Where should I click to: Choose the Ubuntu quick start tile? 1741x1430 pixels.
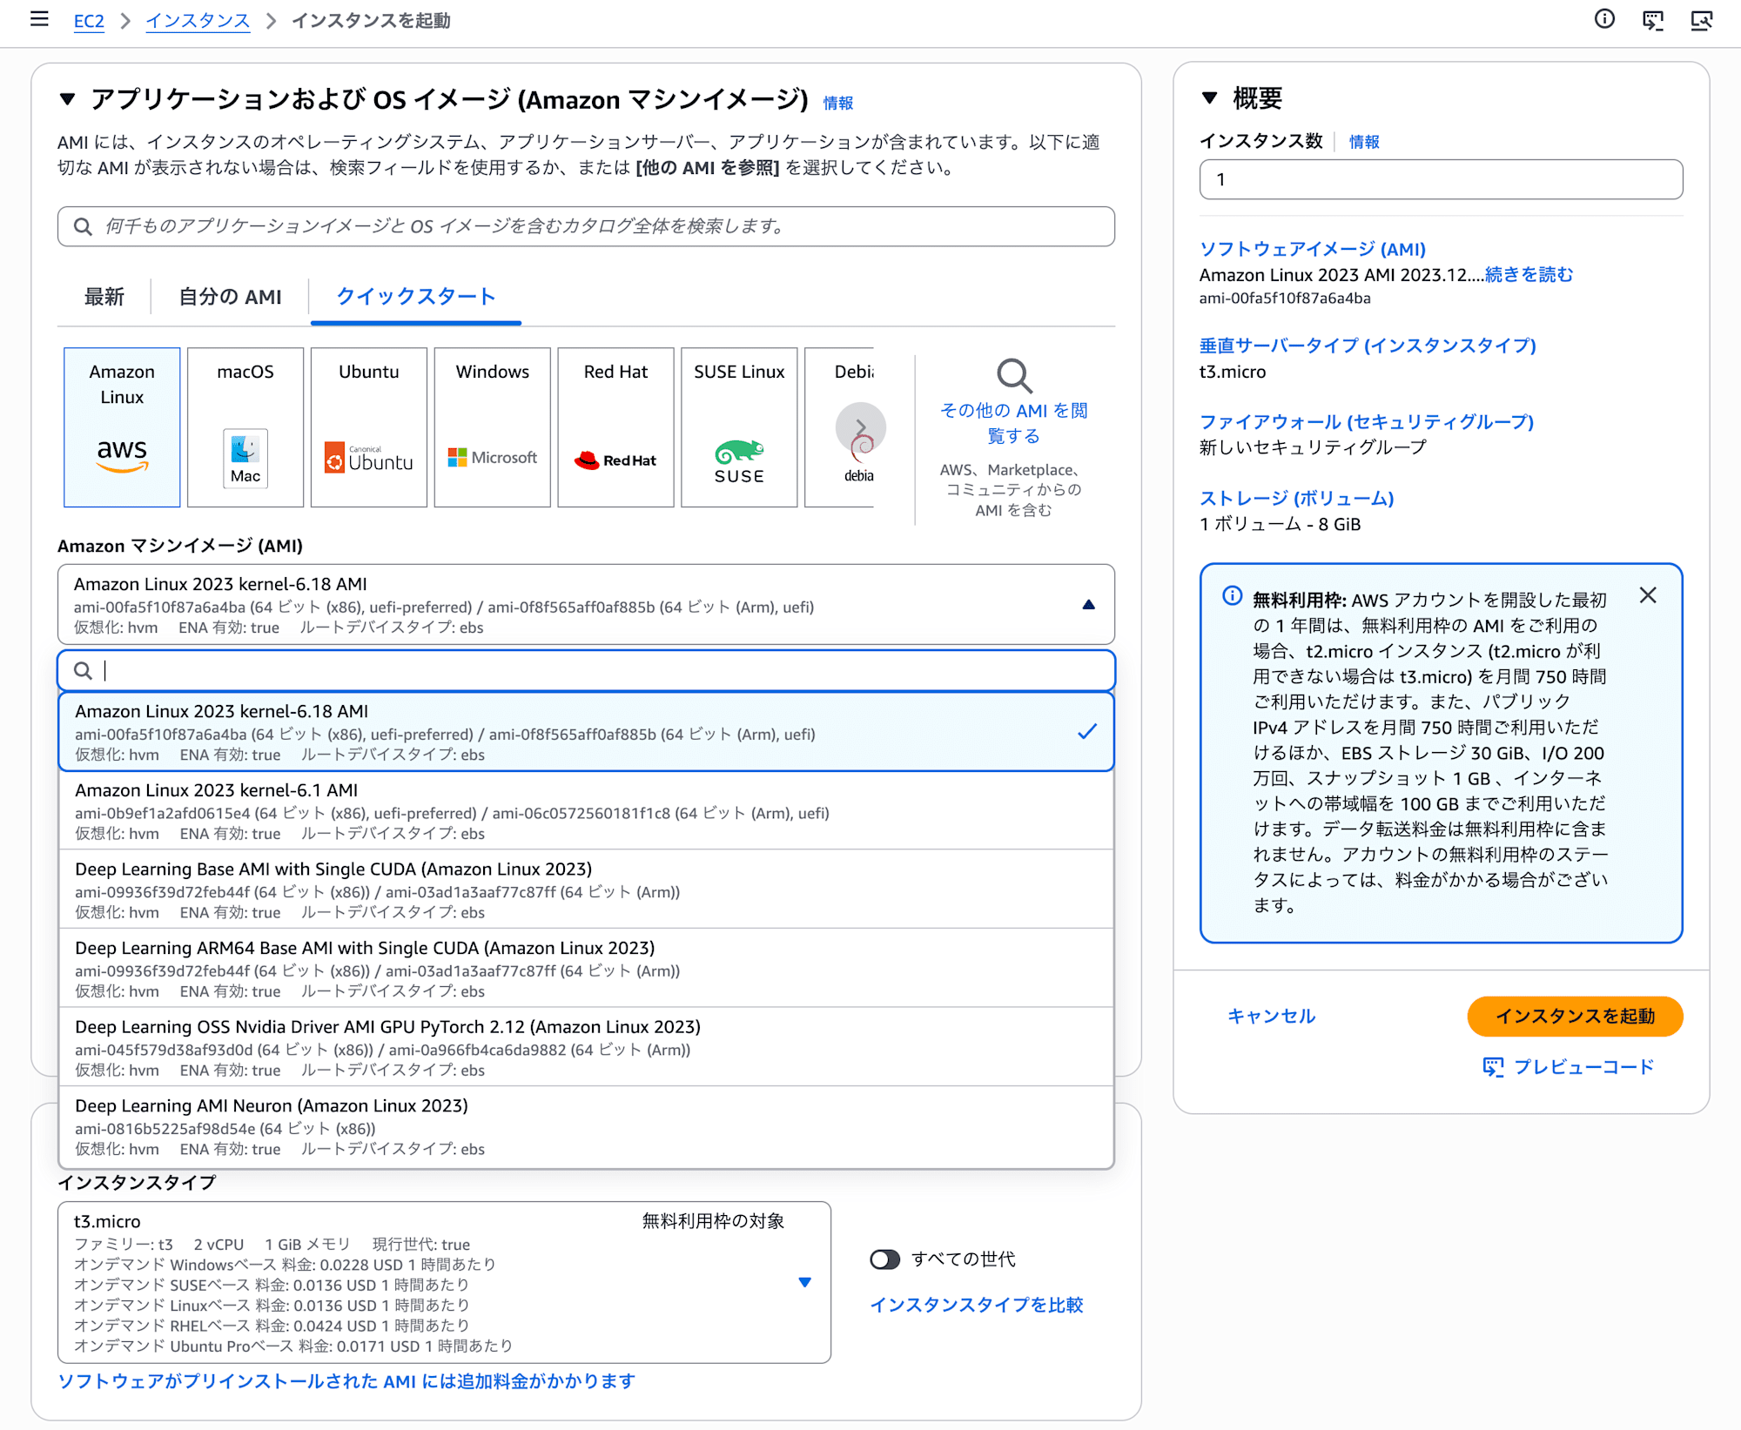pyautogui.click(x=369, y=427)
